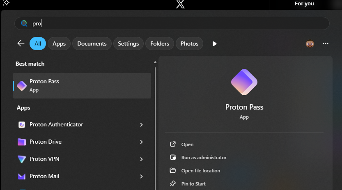Viewport: 342px width, 190px height.
Task: Click the search magnifier icon
Action: (x=24, y=23)
